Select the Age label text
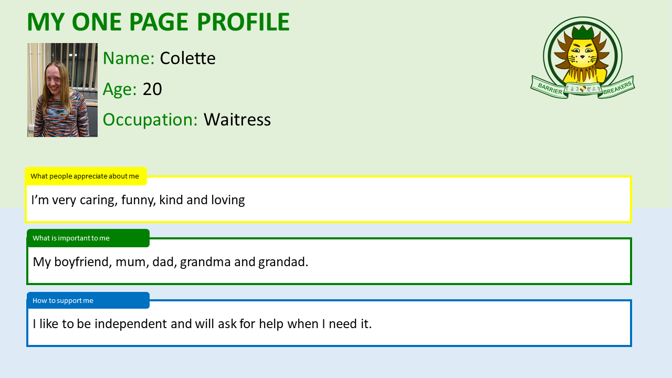Screen dimensions: 672x378 coord(120,89)
